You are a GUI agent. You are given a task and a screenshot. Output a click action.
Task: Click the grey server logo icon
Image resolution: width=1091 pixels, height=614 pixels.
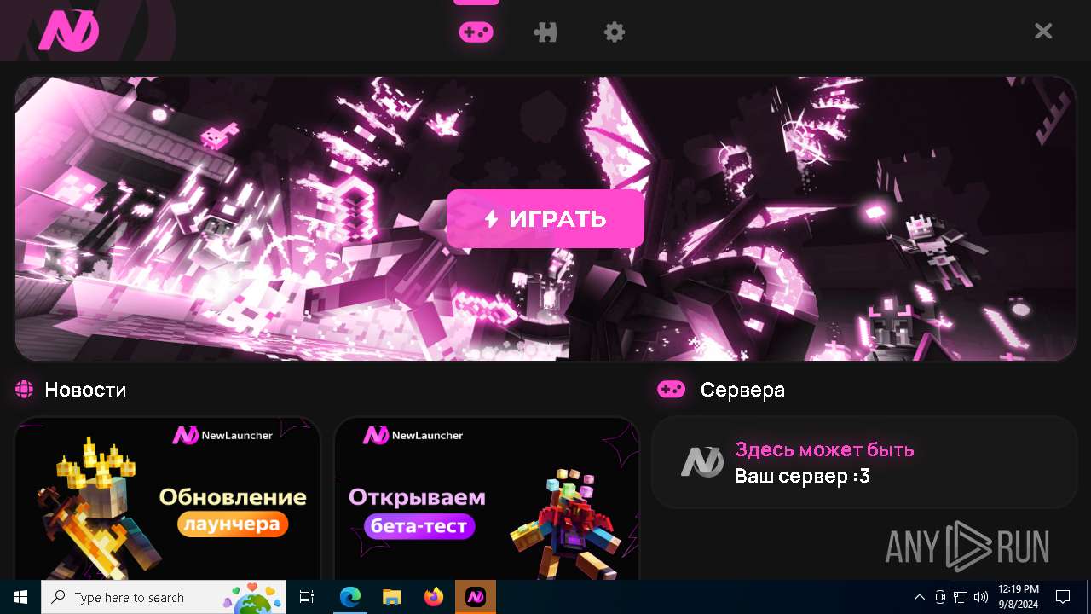pos(702,462)
